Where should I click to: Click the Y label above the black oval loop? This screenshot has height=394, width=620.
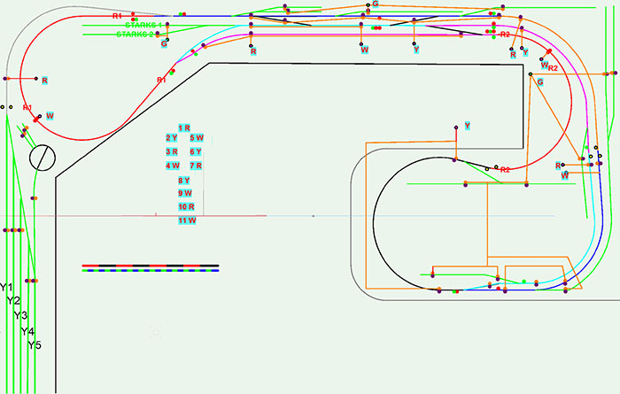(x=468, y=126)
